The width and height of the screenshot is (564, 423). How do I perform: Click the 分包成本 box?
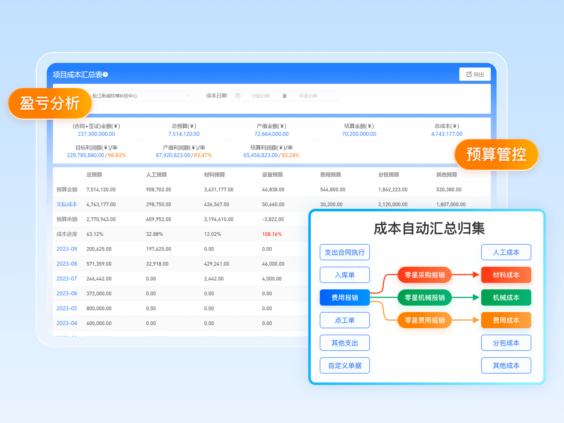click(x=506, y=343)
